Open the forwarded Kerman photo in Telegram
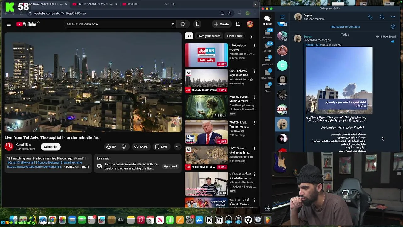403x227 pixels. coord(339,80)
